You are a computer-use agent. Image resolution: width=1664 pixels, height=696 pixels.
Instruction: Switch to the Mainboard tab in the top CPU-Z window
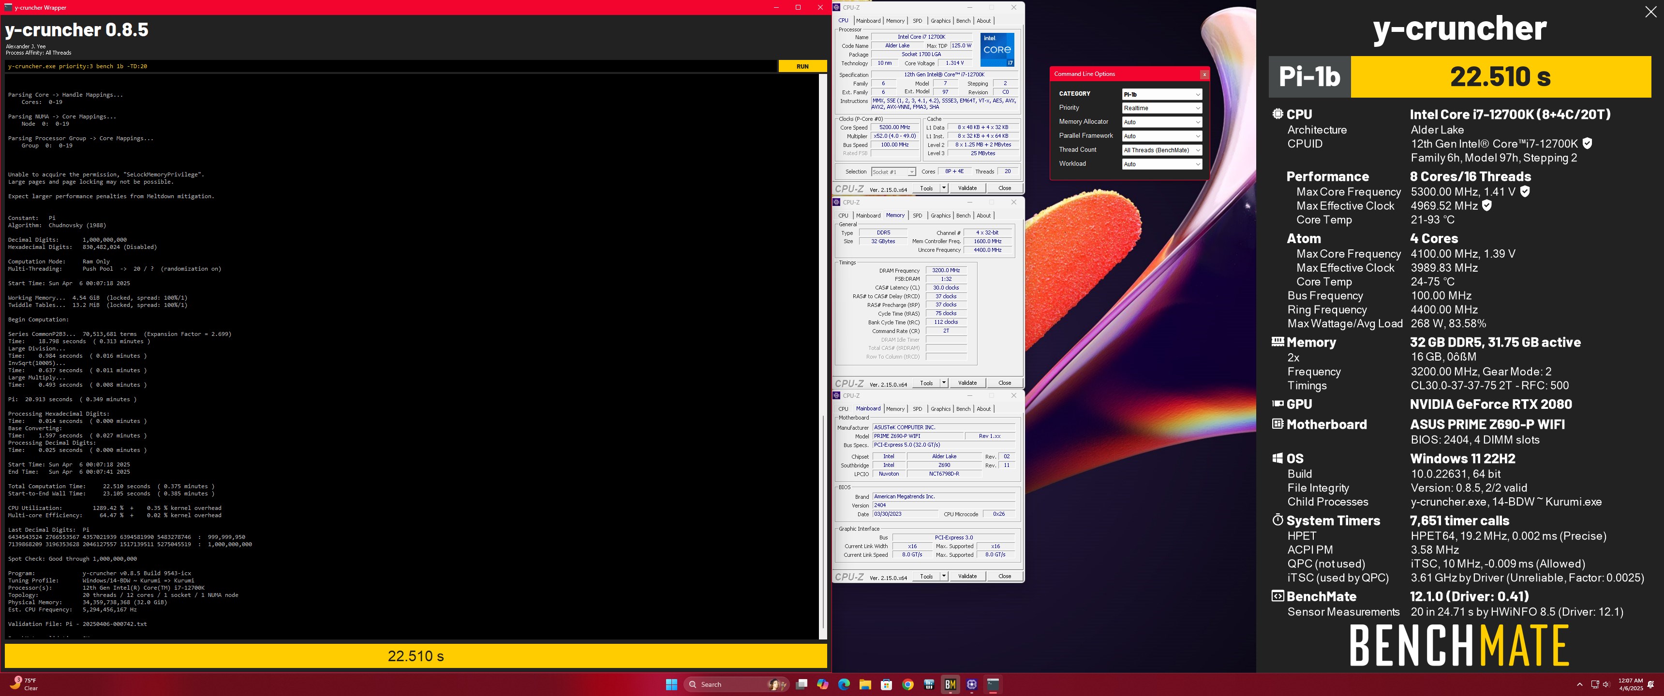tap(868, 21)
